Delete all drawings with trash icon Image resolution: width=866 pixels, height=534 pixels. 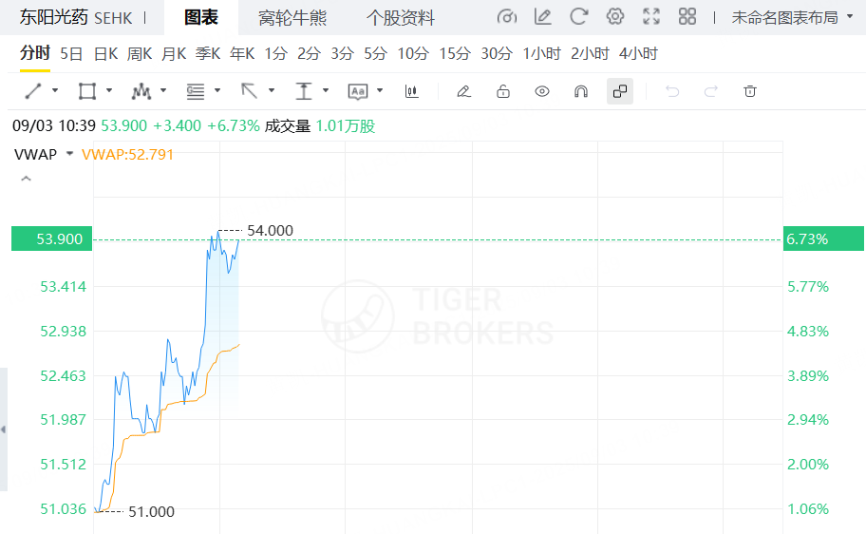[x=750, y=91]
